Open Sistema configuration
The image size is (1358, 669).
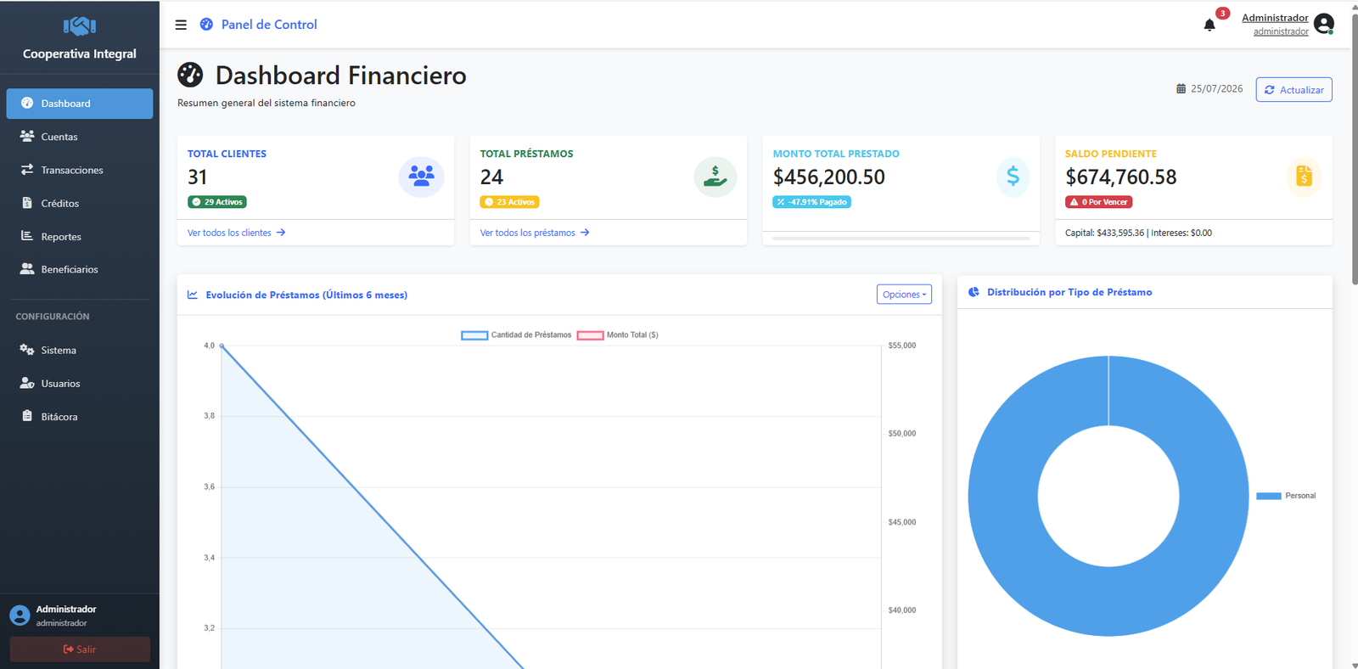click(80, 350)
